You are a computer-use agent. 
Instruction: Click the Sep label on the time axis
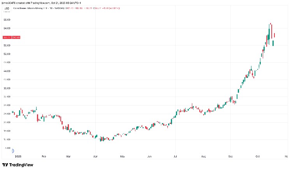230,156
